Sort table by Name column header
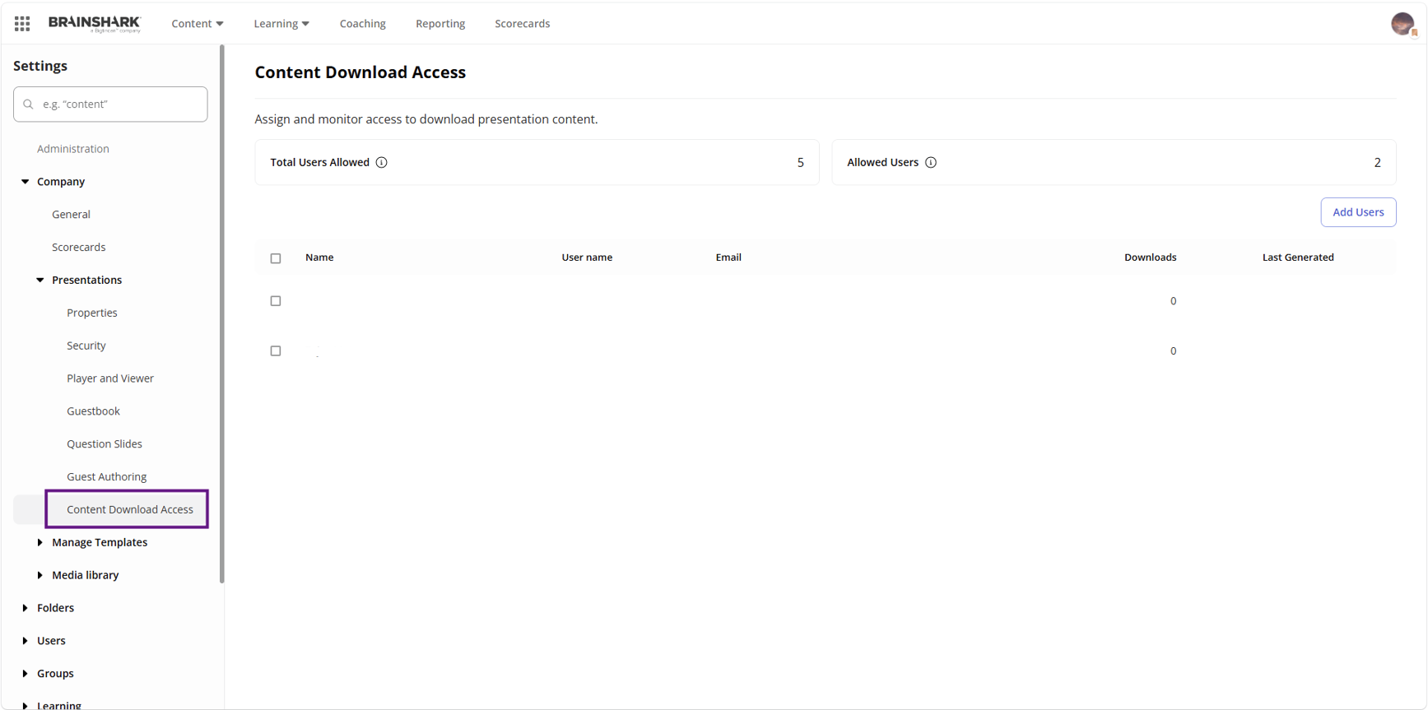 coord(319,258)
